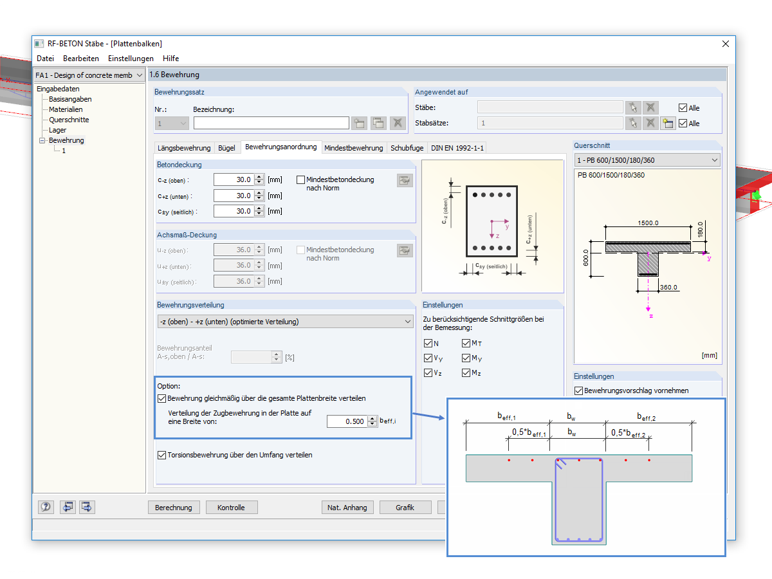Switch to the DIN EN 1992-1-1 tab
This screenshot has height=579, width=772.
point(457,148)
